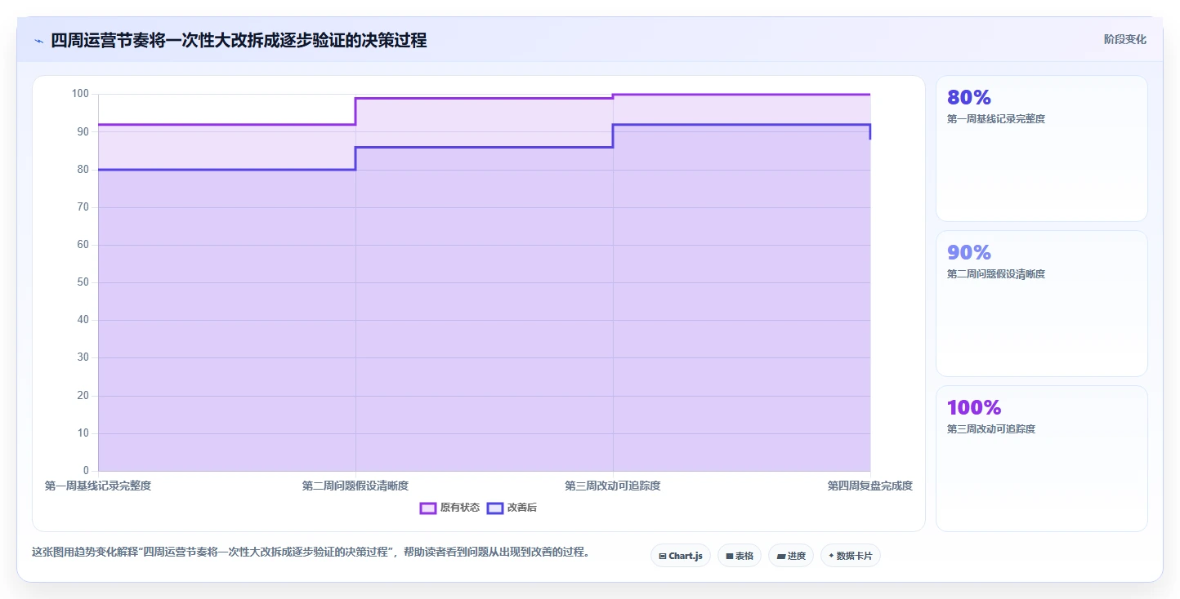Click the 阶段变化 label in header
1180x599 pixels.
coord(1124,39)
